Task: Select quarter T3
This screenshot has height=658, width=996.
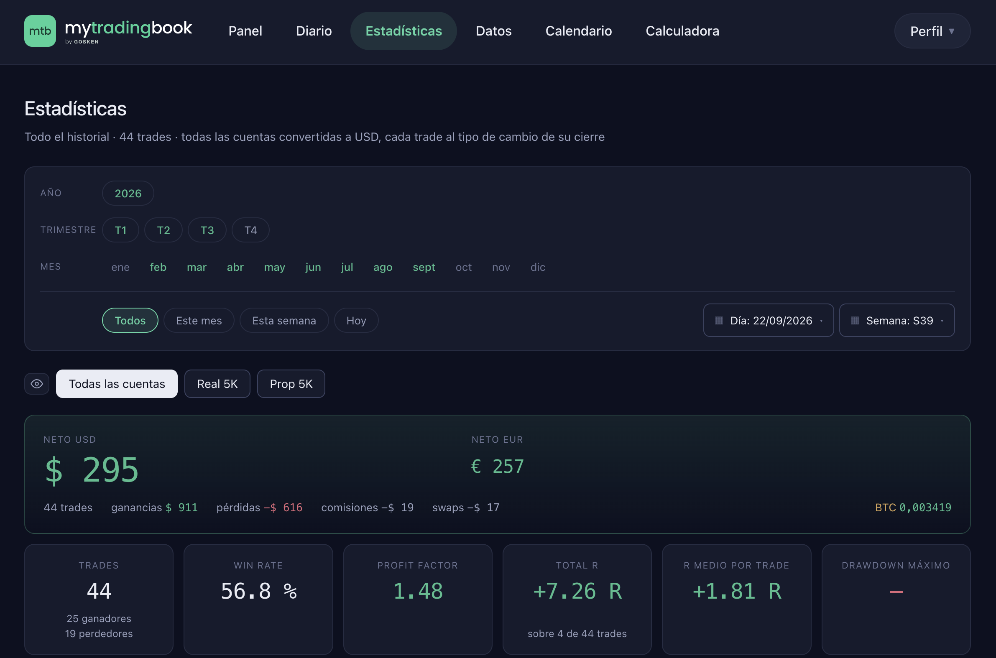Action: (207, 230)
